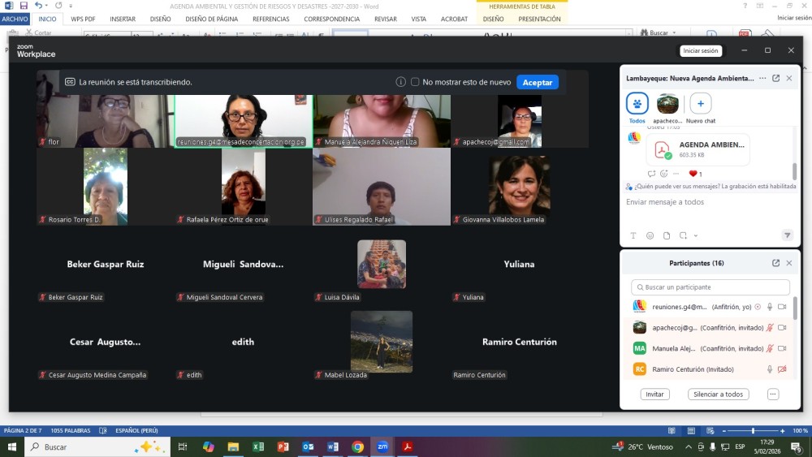Image resolution: width=812 pixels, height=457 pixels.
Task: Open info icon in transcription banner
Action: [x=400, y=82]
